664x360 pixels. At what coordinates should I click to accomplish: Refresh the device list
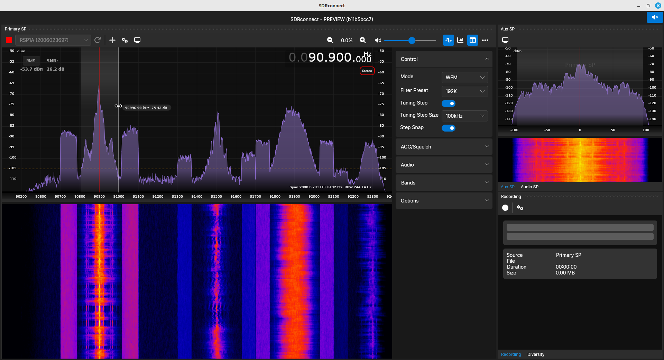coord(98,40)
